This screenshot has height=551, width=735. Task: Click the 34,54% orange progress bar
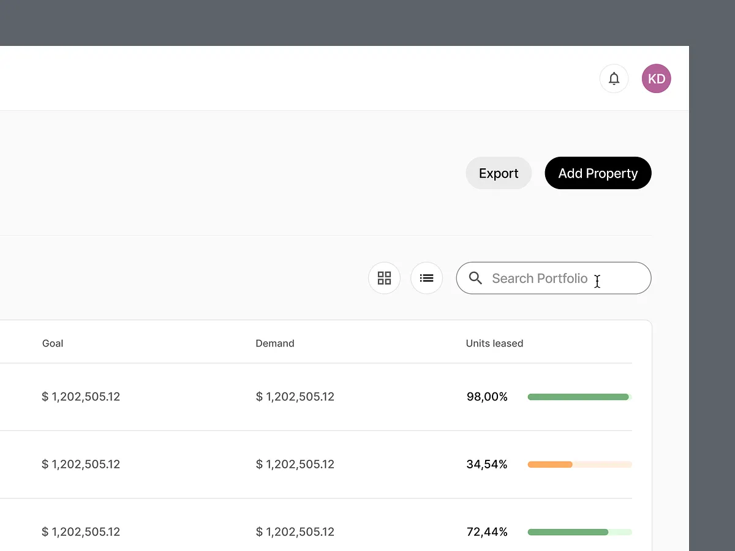(579, 465)
